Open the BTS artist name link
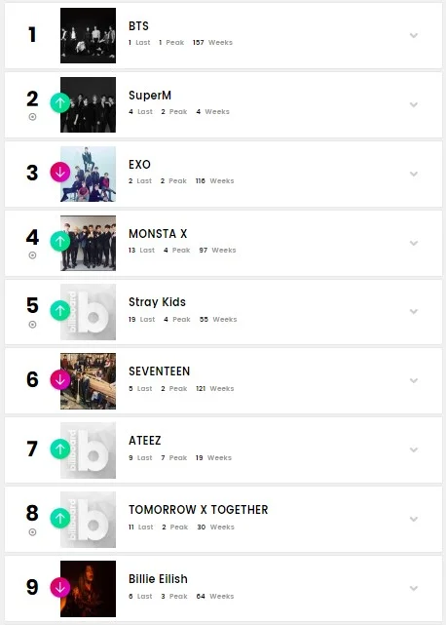The image size is (446, 625). [138, 26]
